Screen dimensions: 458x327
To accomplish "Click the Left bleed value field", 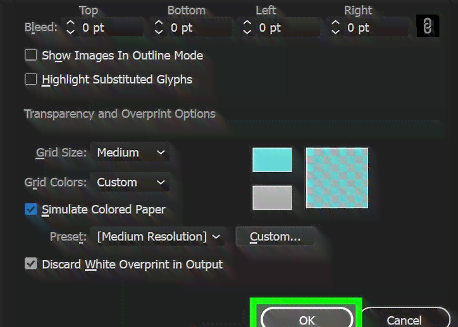I will pyautogui.click(x=288, y=28).
